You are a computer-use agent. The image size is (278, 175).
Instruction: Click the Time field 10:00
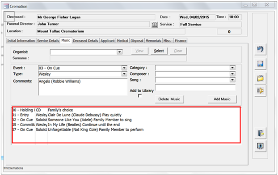pos(235,17)
